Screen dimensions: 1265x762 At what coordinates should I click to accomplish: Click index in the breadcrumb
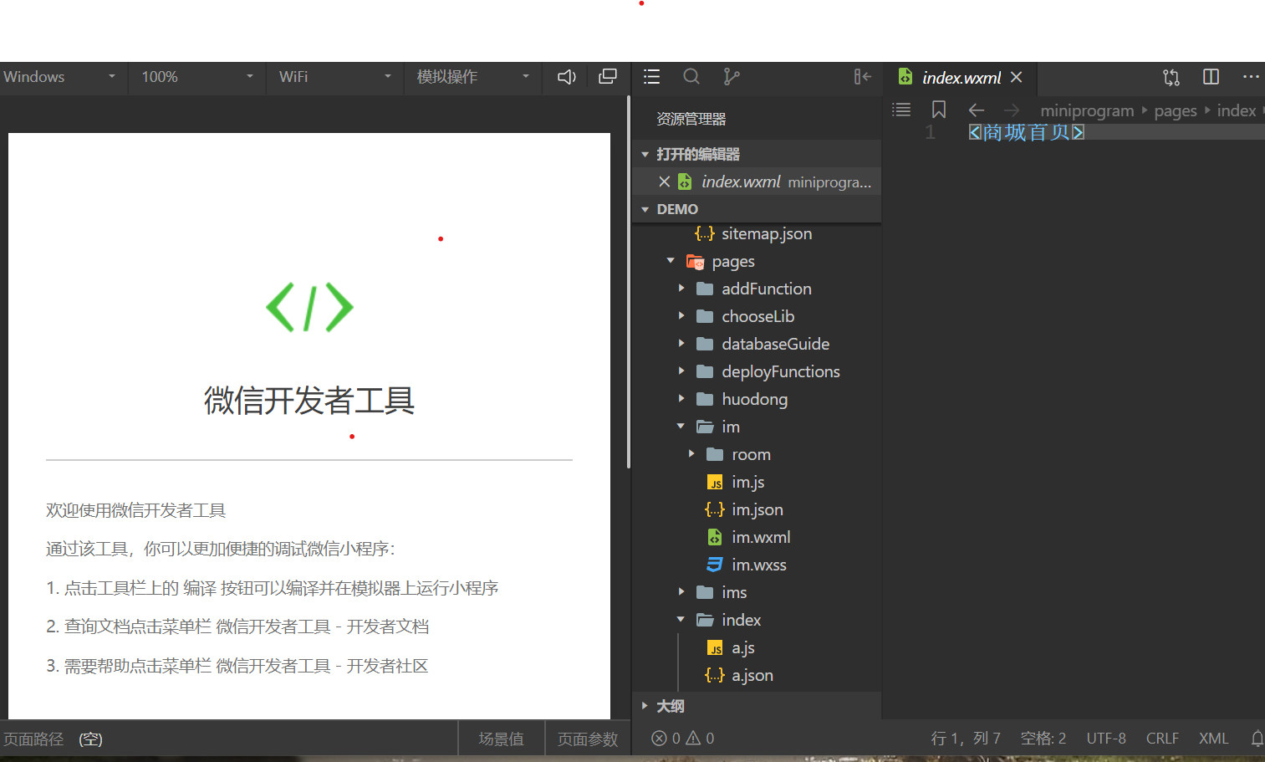pos(1237,110)
